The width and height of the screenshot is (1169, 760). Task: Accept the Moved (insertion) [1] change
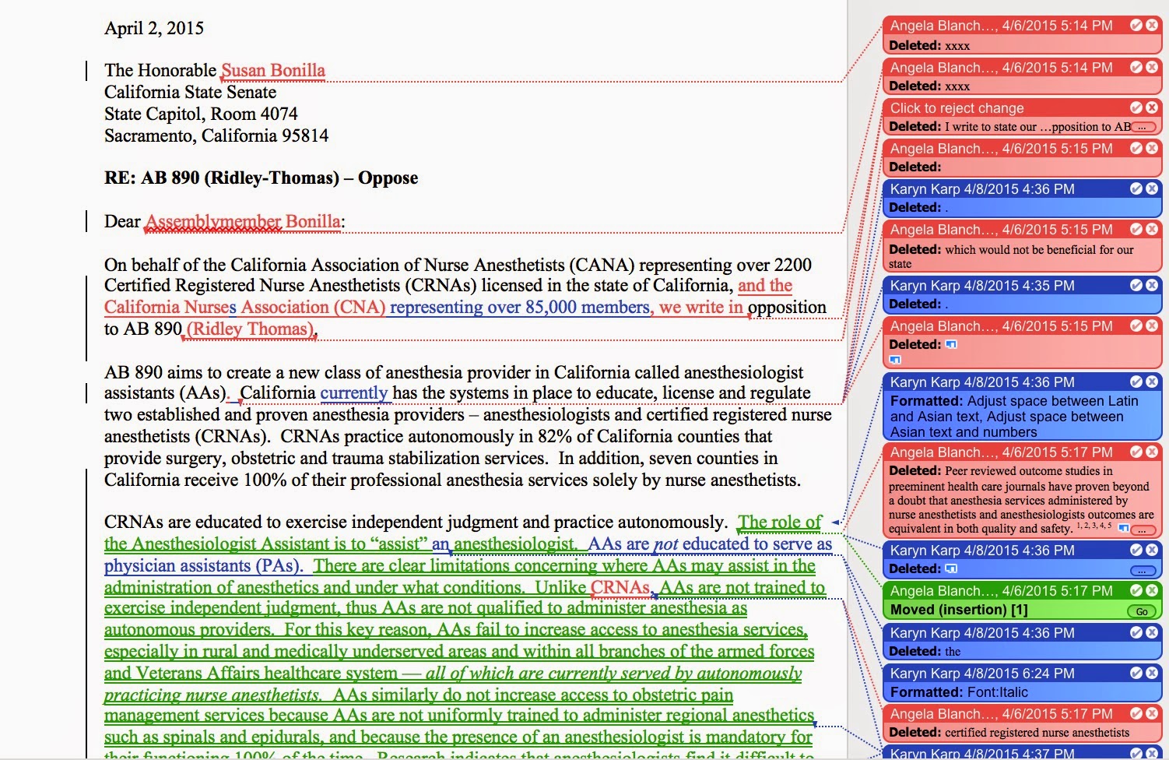click(1136, 590)
